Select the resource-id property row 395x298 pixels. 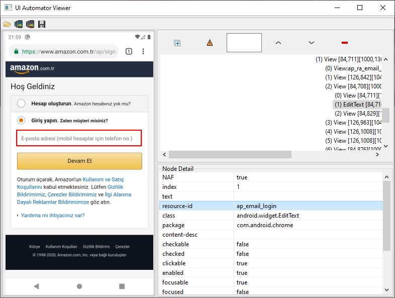(x=271, y=206)
